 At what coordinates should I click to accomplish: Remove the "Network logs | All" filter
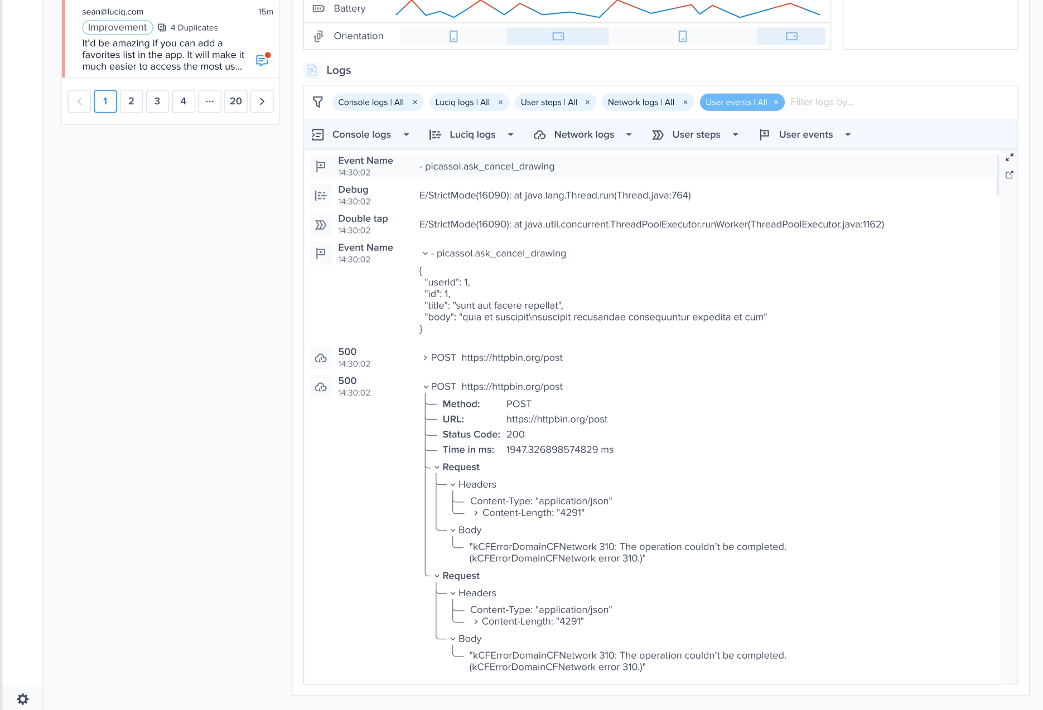point(685,102)
